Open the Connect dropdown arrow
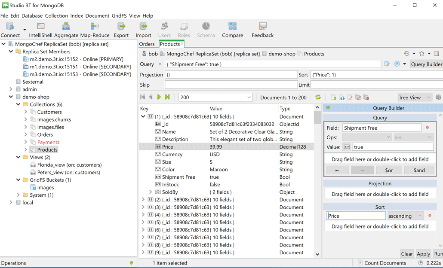This screenshot has width=443, height=268. 25,29
